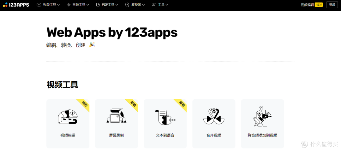Expand the chevron next to PDF工具

(117, 5)
